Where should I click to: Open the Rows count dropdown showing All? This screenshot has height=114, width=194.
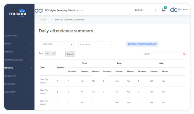coord(50,53)
